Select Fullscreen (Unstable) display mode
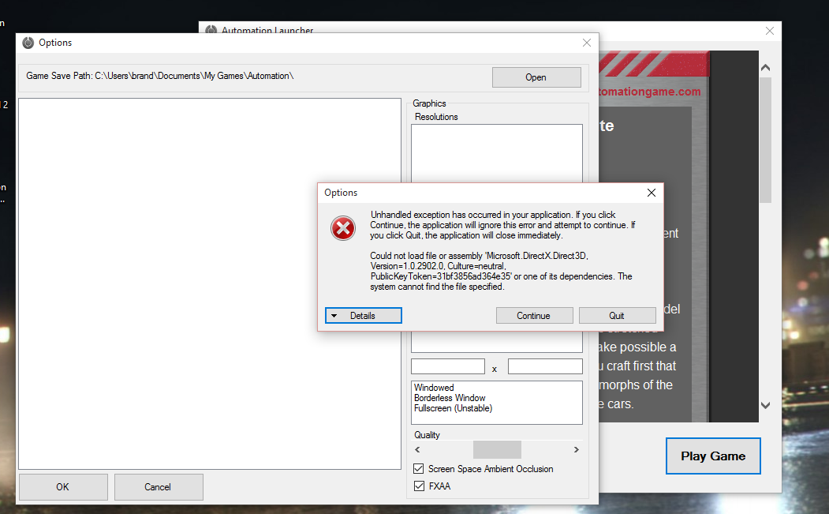829x514 pixels. tap(453, 408)
